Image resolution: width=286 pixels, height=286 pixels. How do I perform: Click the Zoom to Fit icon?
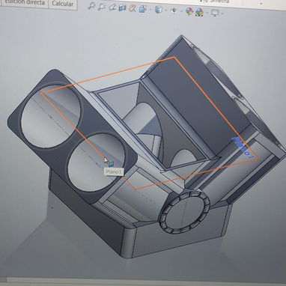[91, 7]
